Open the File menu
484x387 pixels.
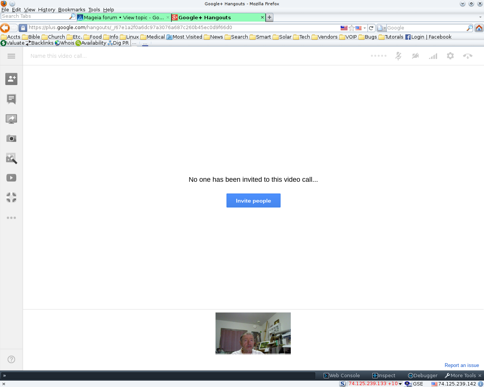pyautogui.click(x=5, y=9)
